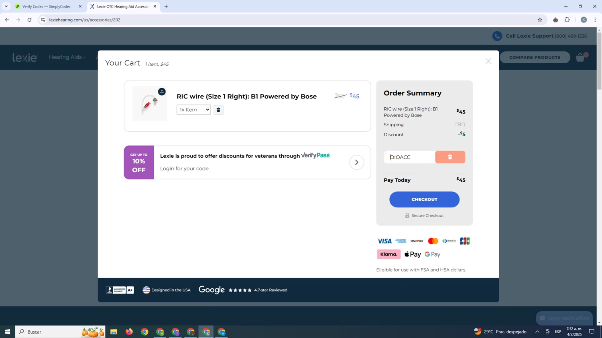Viewport: 602px width, 338px height.
Task: Launch Firefox from the taskbar
Action: 129,332
